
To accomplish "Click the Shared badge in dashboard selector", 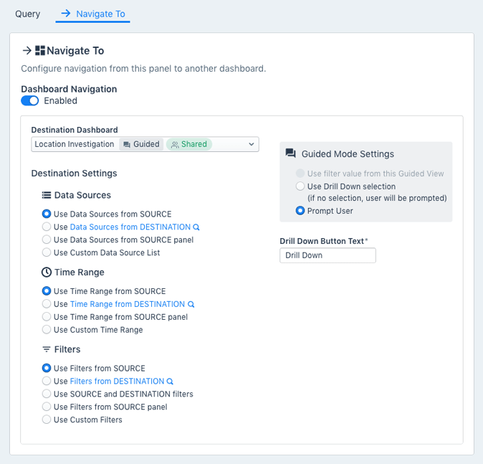I will pyautogui.click(x=190, y=144).
